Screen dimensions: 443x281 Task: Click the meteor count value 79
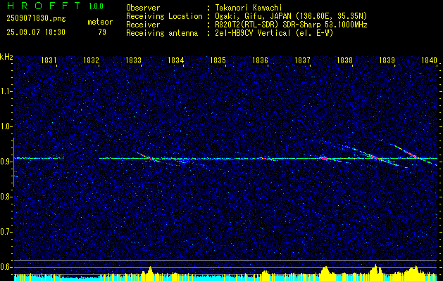(102, 32)
